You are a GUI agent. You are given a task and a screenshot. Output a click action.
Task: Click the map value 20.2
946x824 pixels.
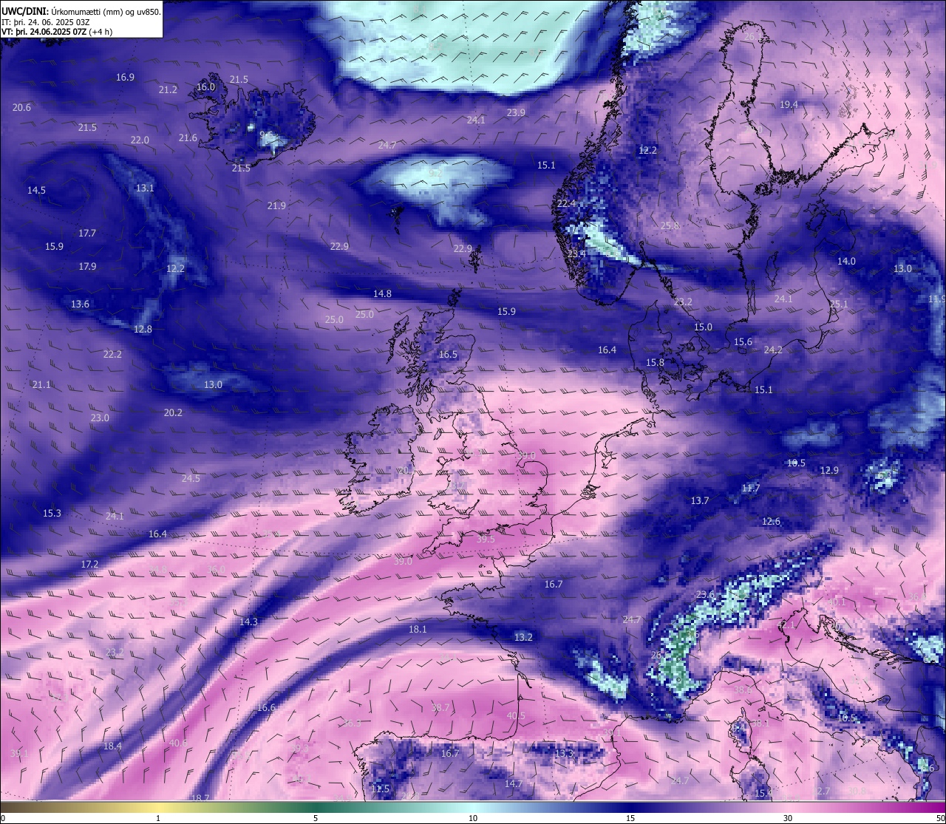173,413
